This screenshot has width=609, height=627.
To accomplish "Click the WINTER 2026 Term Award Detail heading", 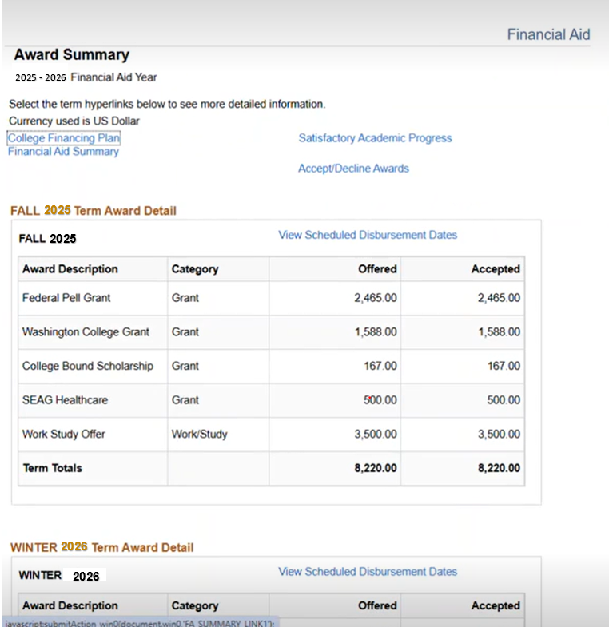I will (101, 547).
